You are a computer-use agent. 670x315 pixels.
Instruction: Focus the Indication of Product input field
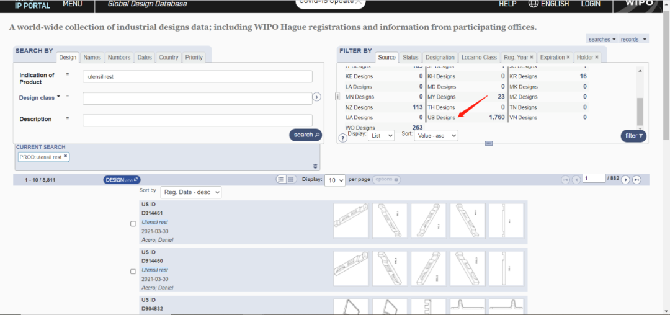point(197,77)
